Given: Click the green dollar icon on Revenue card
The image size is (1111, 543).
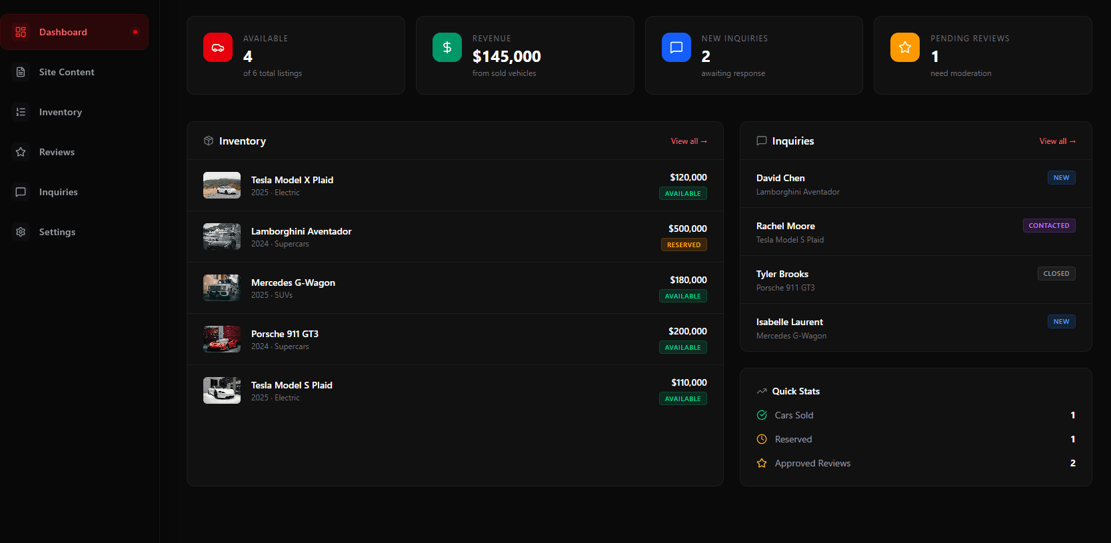Looking at the screenshot, I should point(447,47).
